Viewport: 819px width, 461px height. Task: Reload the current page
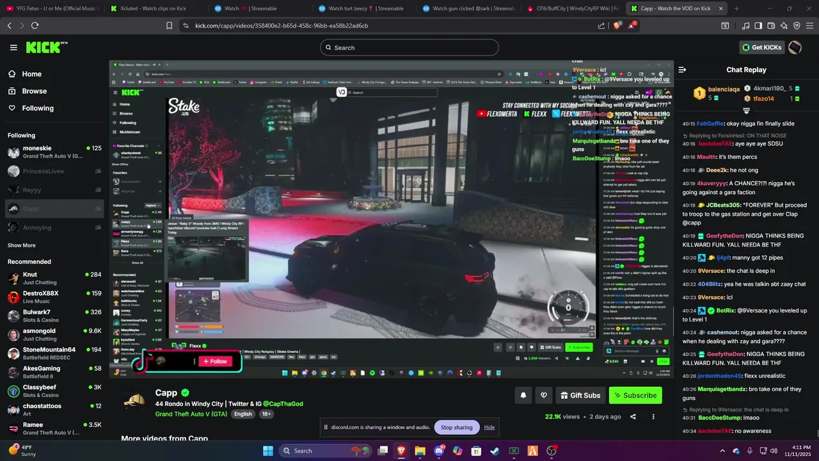coord(35,26)
